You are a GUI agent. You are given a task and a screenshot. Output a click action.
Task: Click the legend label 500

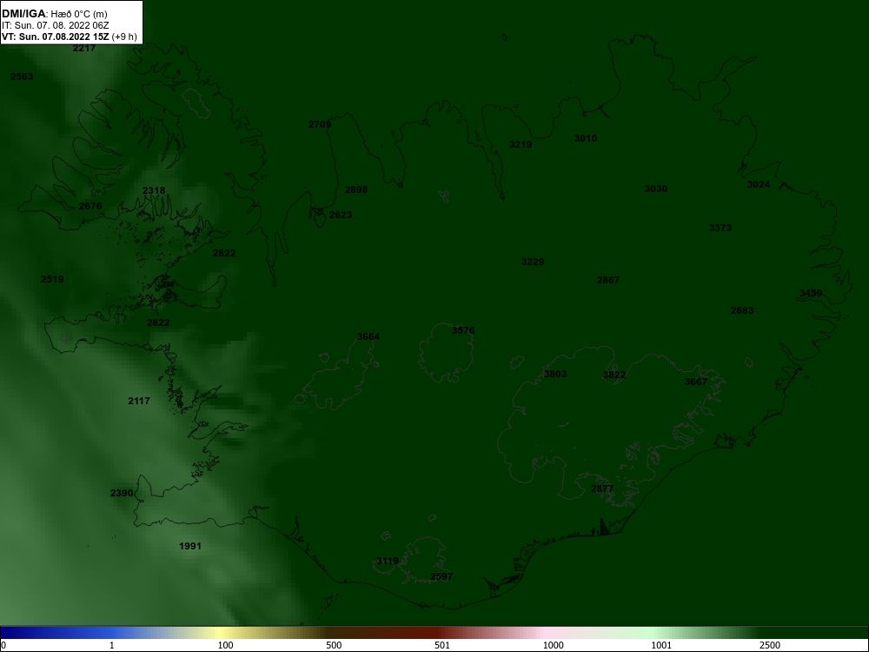(335, 645)
